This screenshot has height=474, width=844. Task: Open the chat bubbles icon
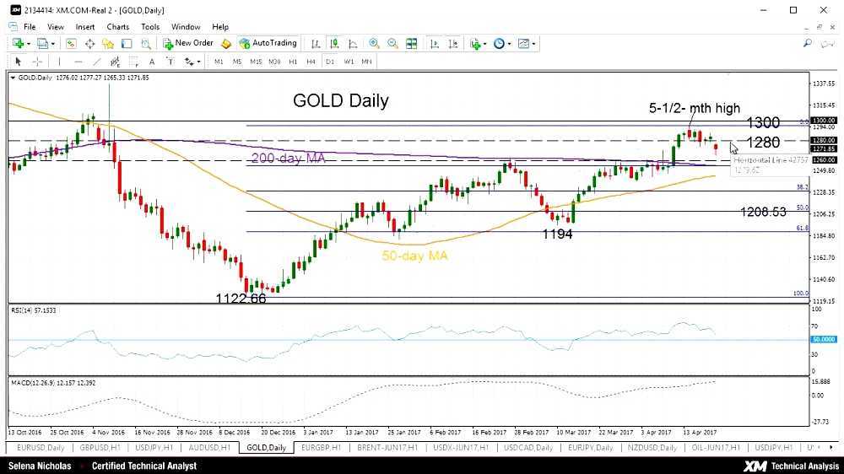827,44
